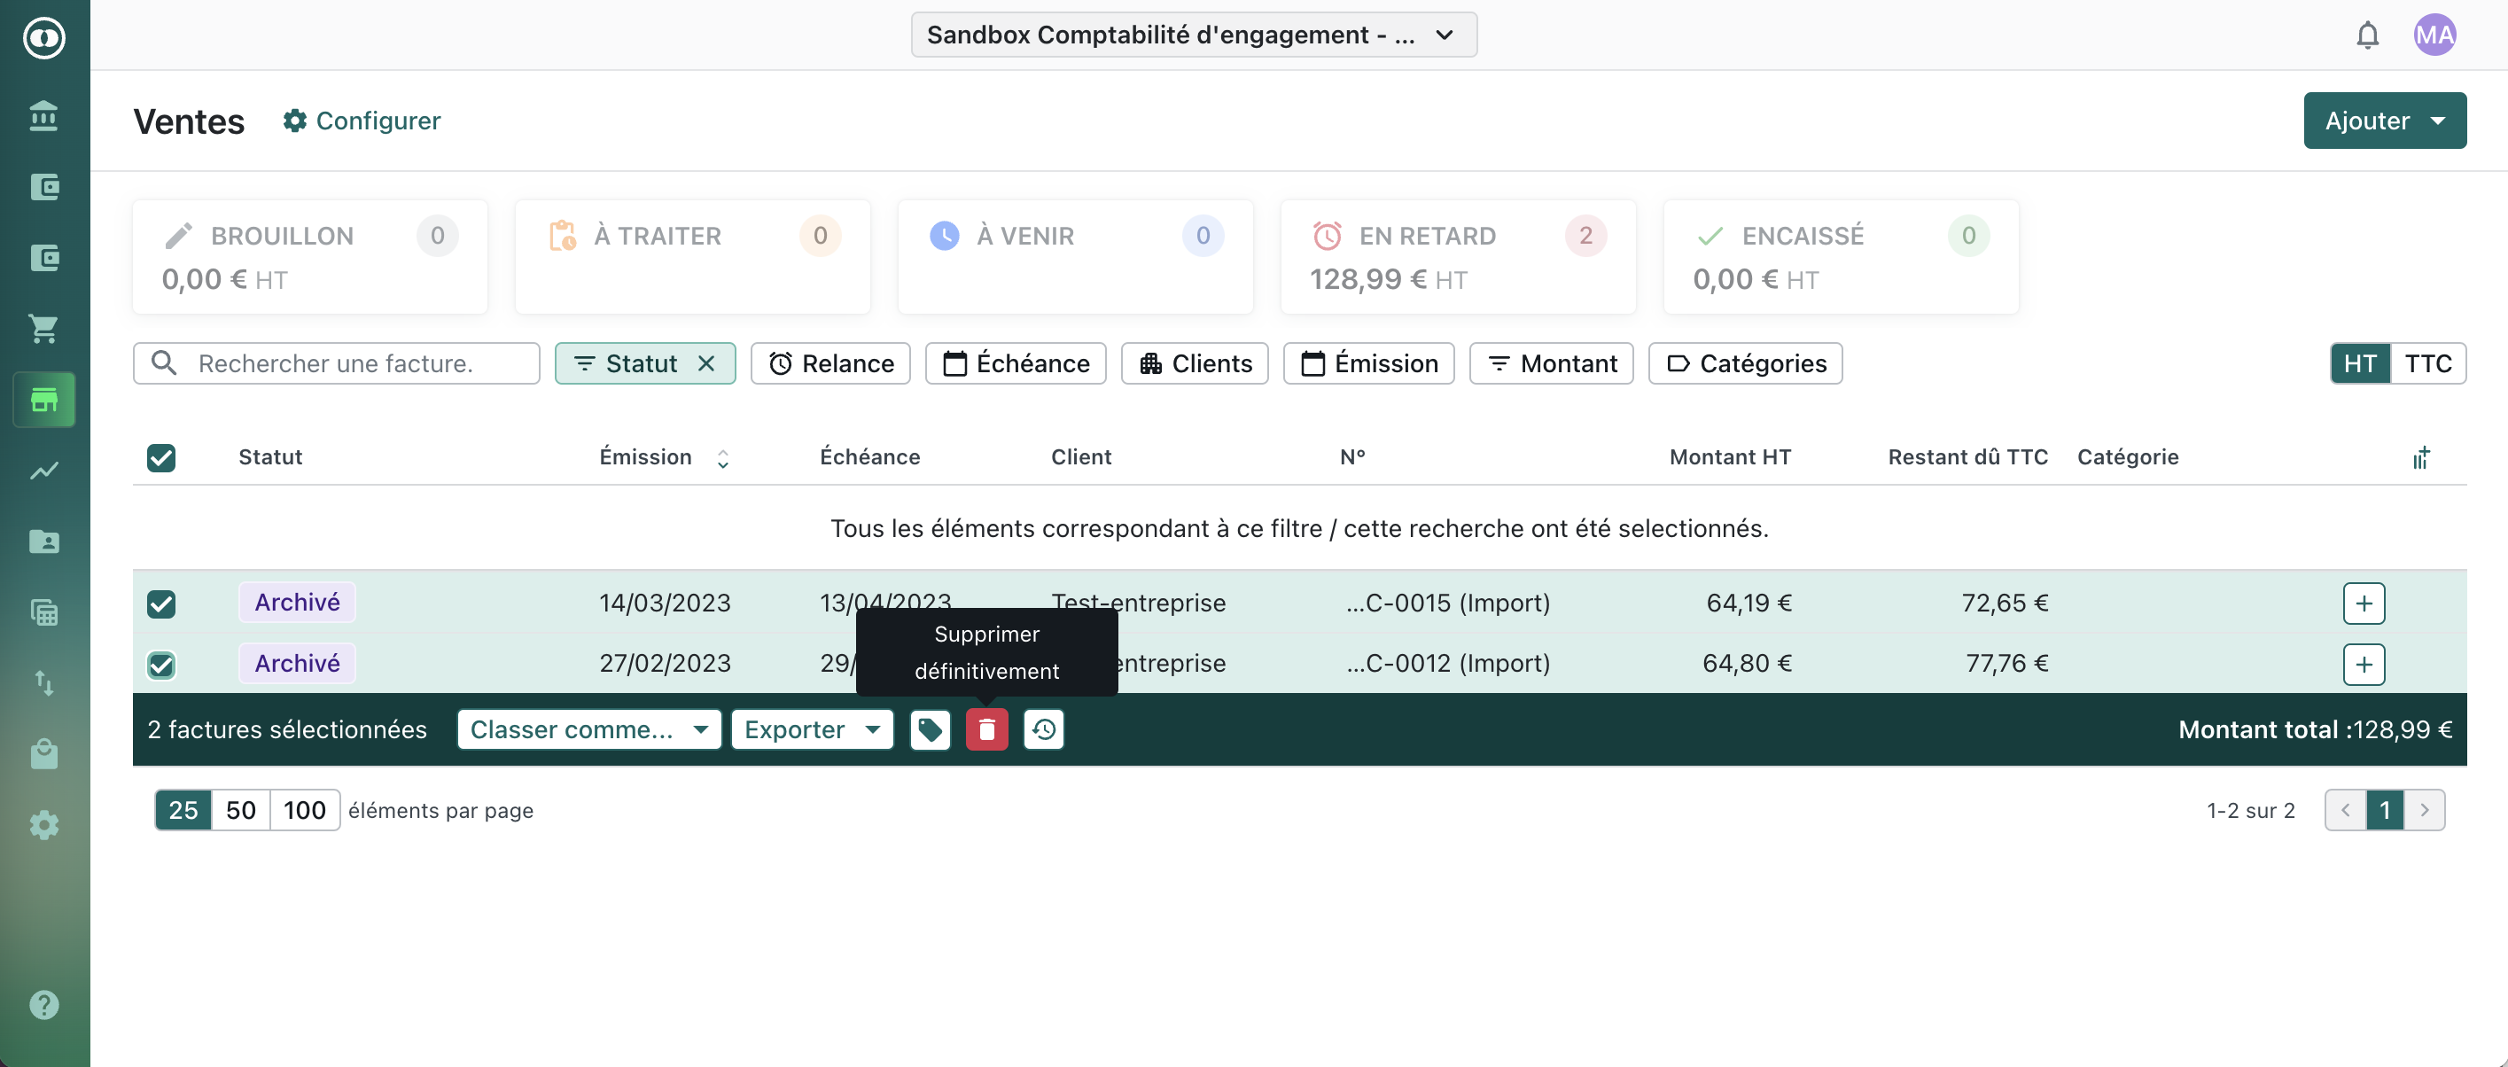Click the Configurer link
Viewport: 2508px width, 1067px height.
(x=362, y=121)
